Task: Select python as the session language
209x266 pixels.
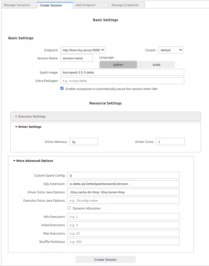Action: tap(118, 64)
